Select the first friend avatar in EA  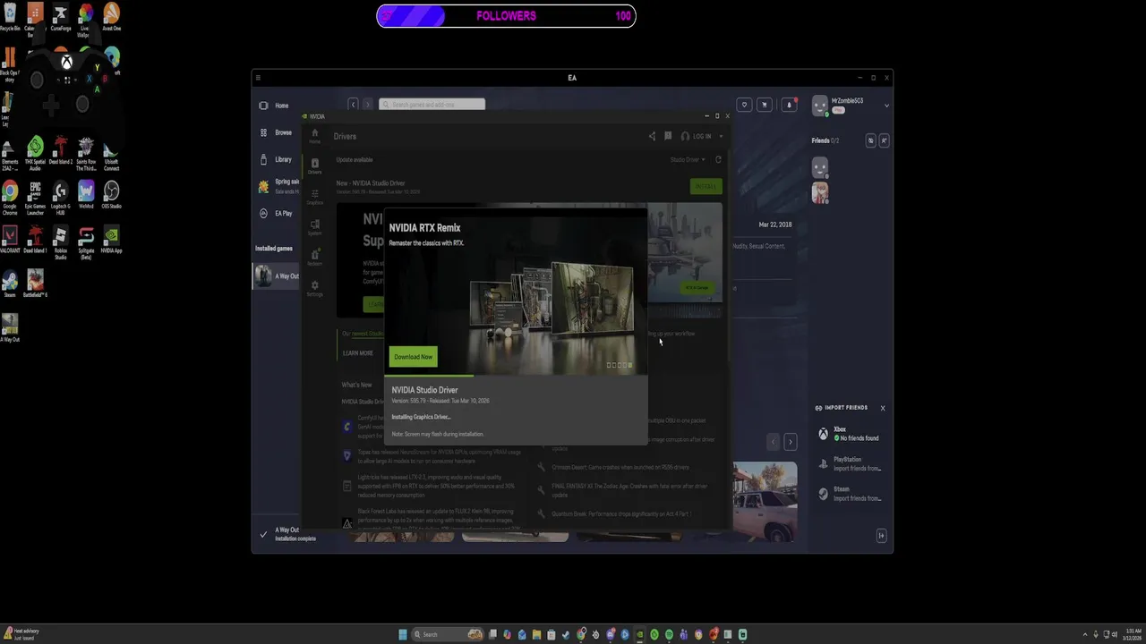(x=820, y=167)
